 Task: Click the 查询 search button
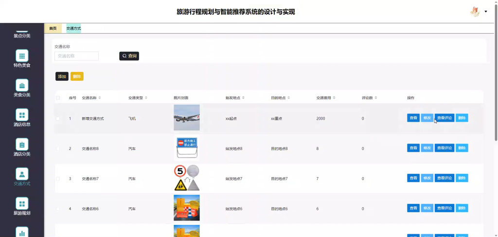129,56
